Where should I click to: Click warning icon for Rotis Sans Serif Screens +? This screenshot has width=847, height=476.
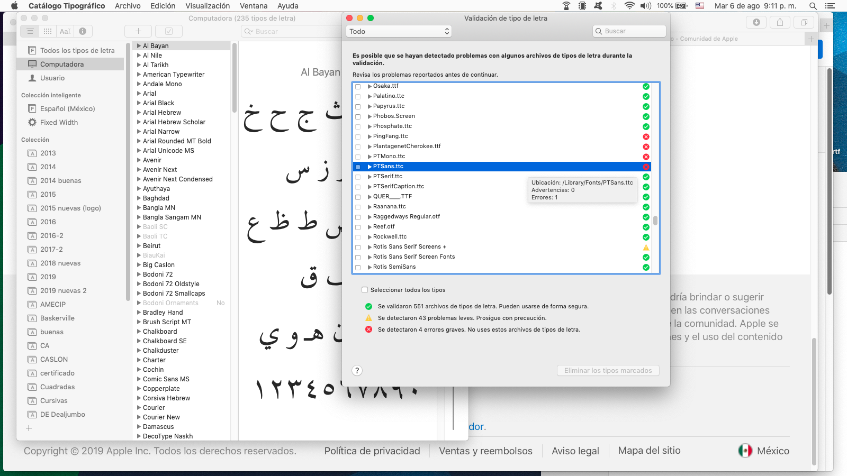tap(646, 247)
